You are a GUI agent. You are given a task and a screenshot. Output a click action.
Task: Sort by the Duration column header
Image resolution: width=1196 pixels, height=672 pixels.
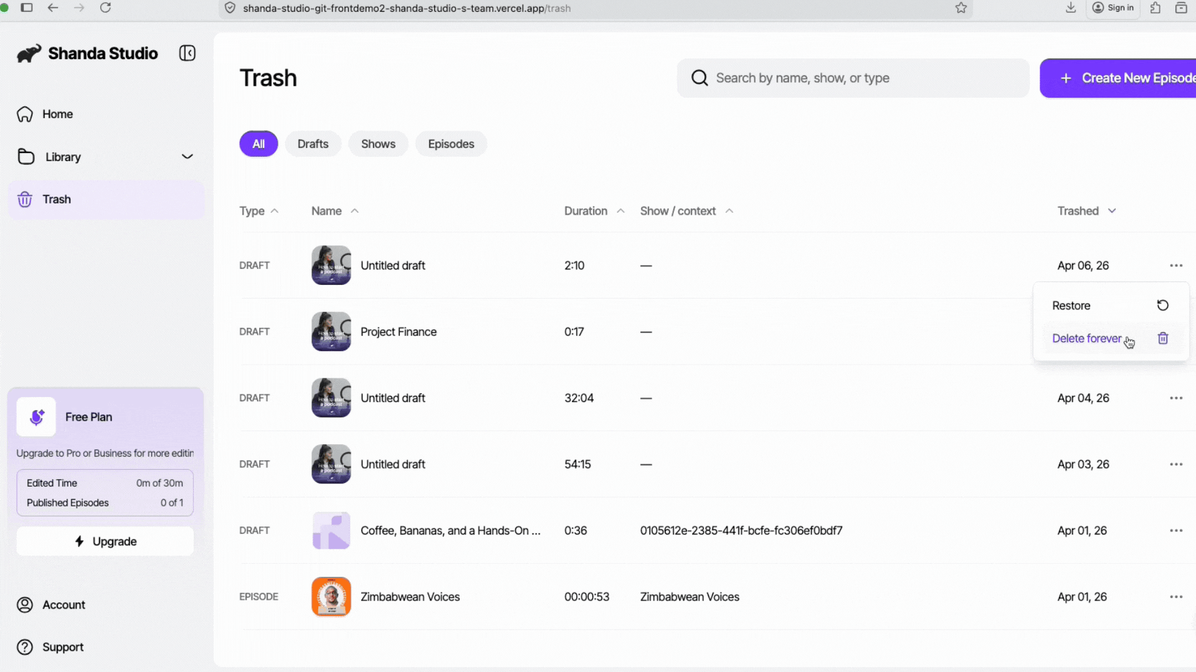pyautogui.click(x=586, y=211)
